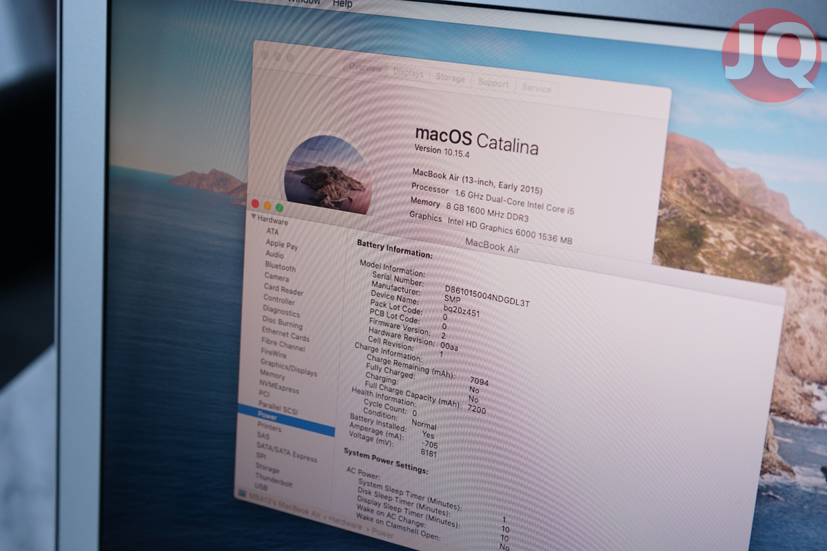827x551 pixels.
Task: Click the "Model Information:" label
Action: [392, 269]
